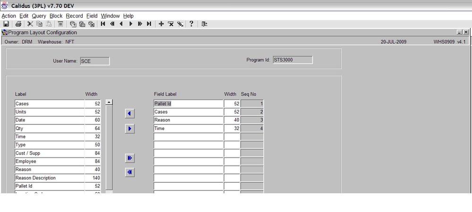The height and width of the screenshot is (212, 472).
Task: Select Employee in the Label list
Action: 50,161
